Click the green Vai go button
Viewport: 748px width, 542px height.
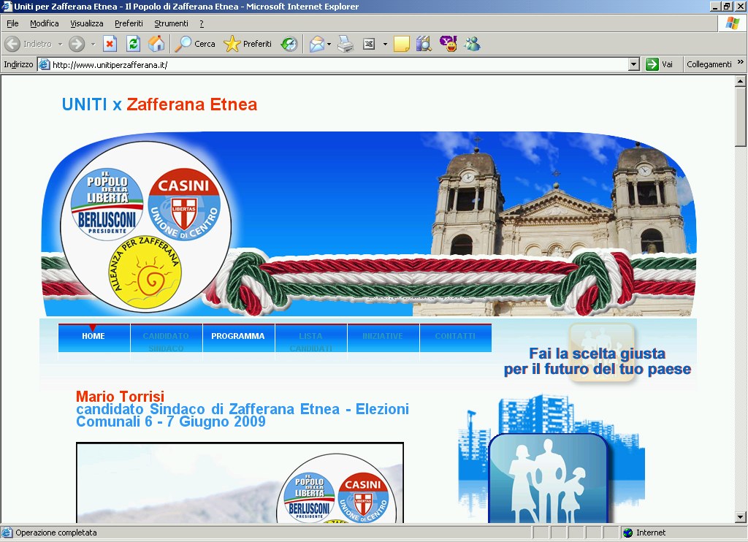click(x=660, y=64)
